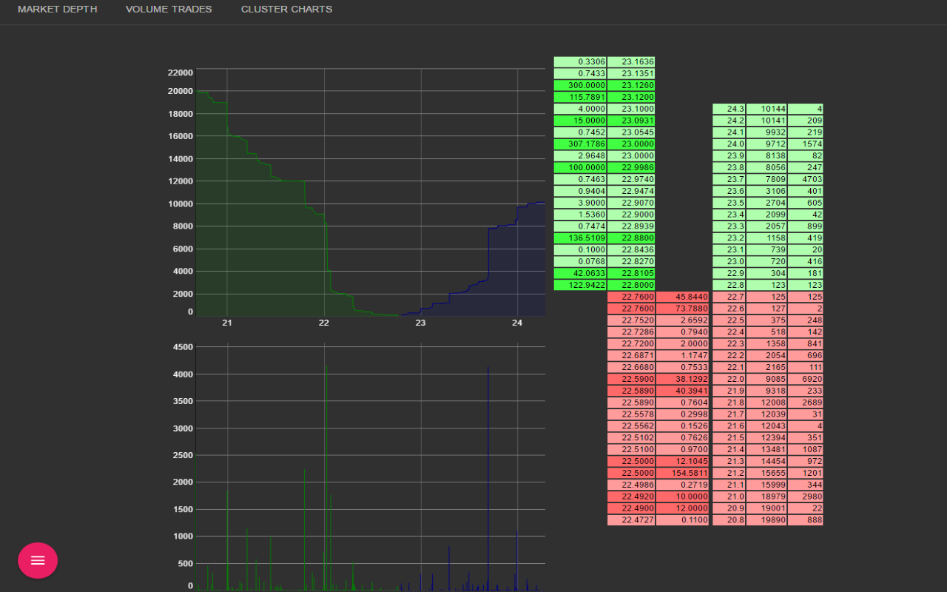Switch to the Market Depth tab
947x592 pixels.
point(57,10)
